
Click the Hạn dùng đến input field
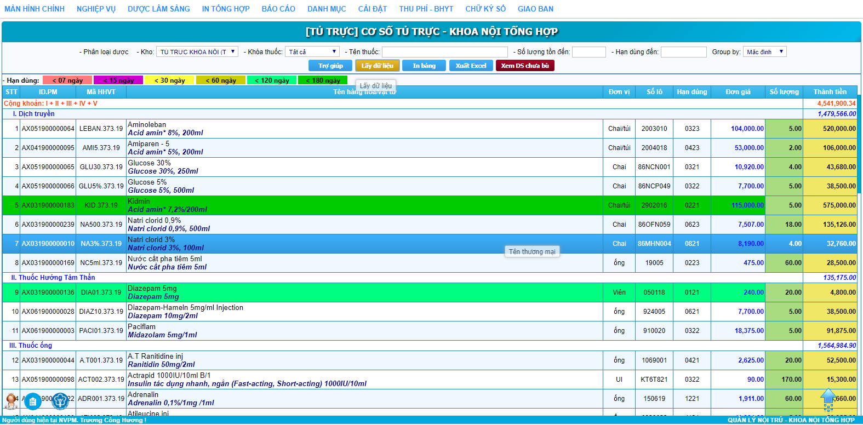click(x=683, y=52)
